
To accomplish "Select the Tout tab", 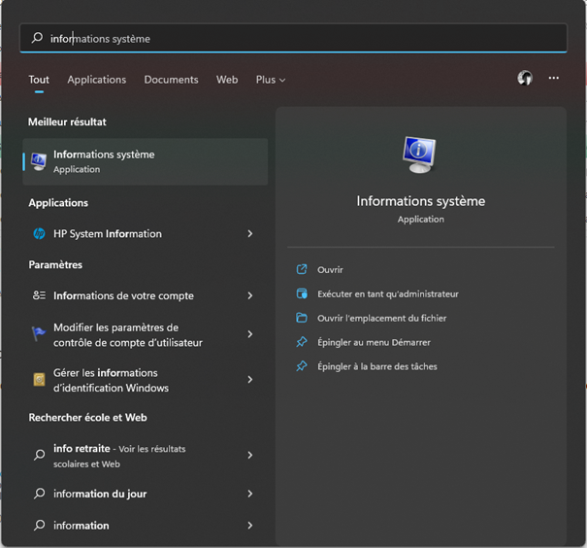I will (x=39, y=80).
